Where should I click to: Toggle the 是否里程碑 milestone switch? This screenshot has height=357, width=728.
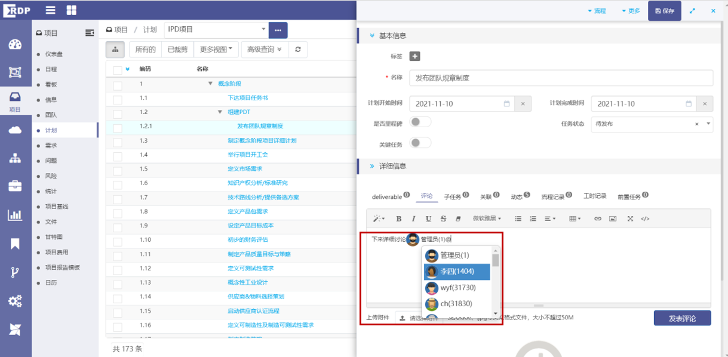click(x=420, y=122)
